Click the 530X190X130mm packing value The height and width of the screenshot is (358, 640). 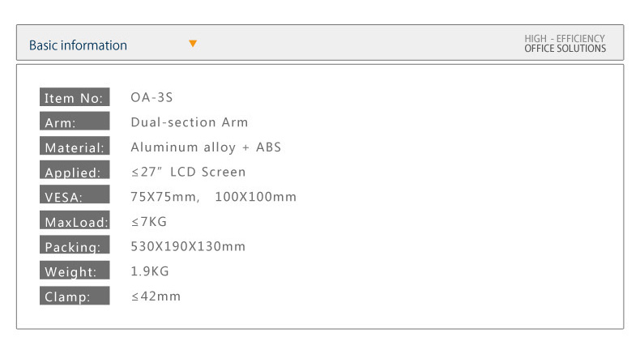[x=188, y=246]
